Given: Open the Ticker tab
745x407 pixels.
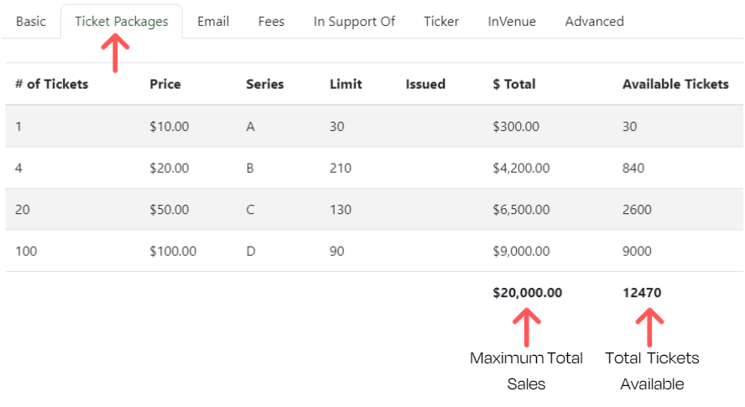Looking at the screenshot, I should tap(441, 22).
